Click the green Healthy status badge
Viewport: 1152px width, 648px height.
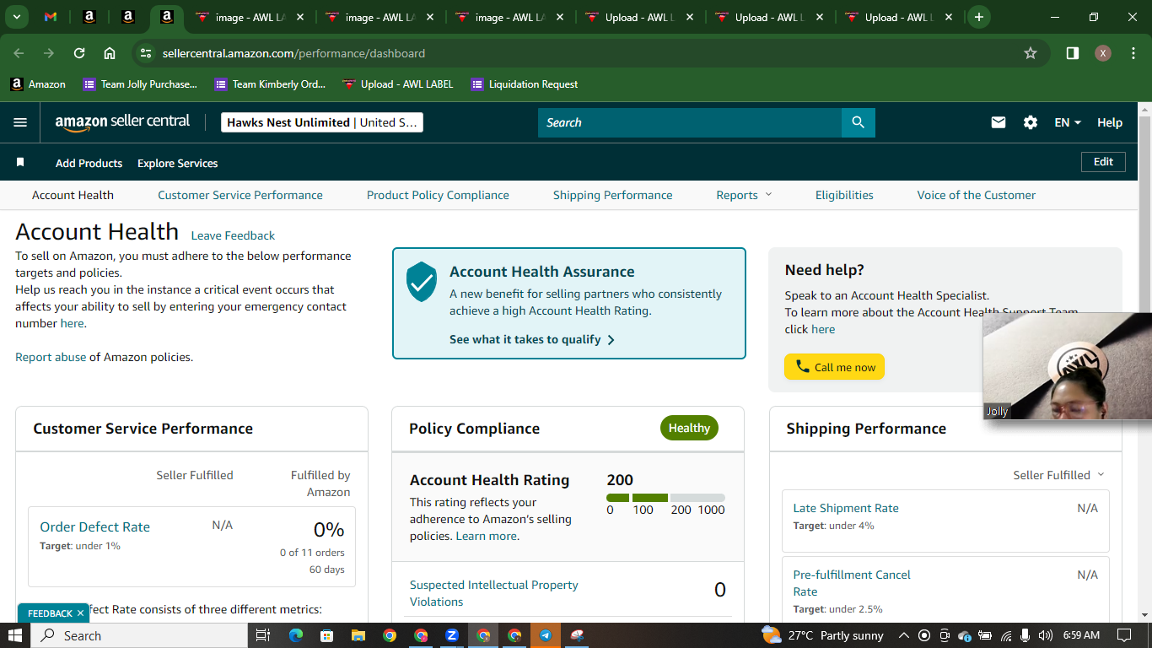689,428
